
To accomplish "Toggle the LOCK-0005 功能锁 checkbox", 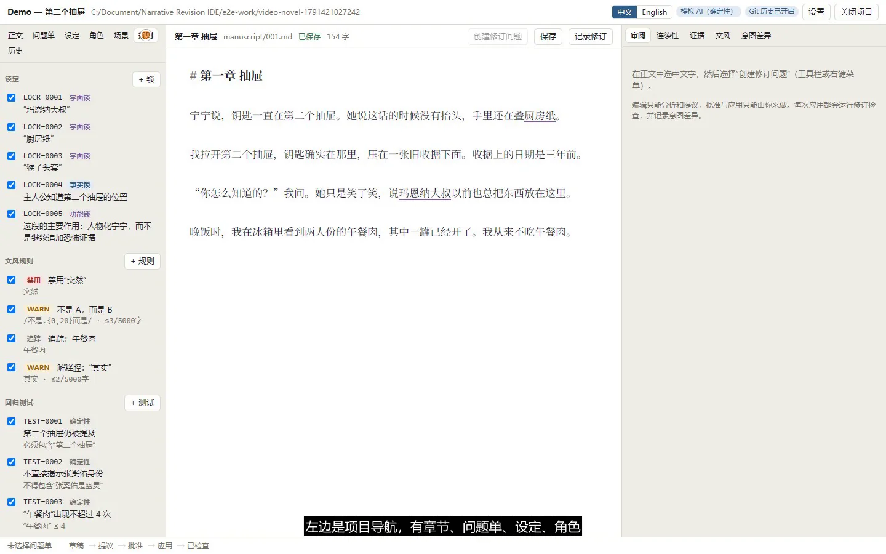I will click(x=11, y=214).
